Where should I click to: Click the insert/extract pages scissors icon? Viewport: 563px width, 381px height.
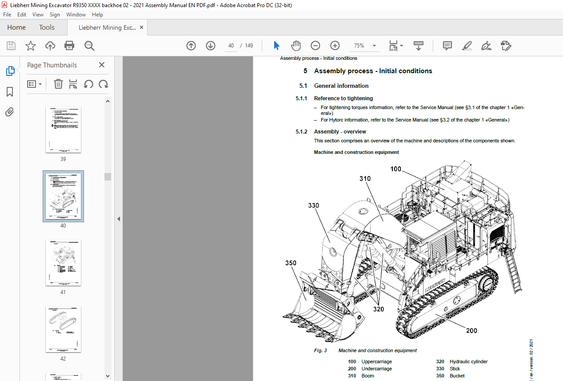[73, 84]
